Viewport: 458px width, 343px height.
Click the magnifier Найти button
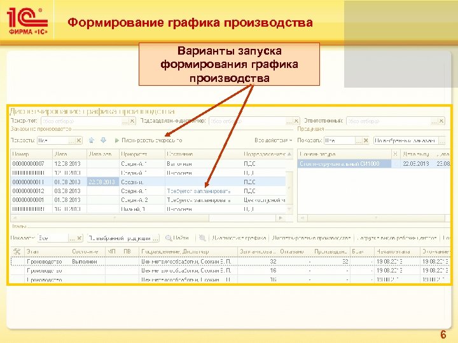tap(177, 238)
